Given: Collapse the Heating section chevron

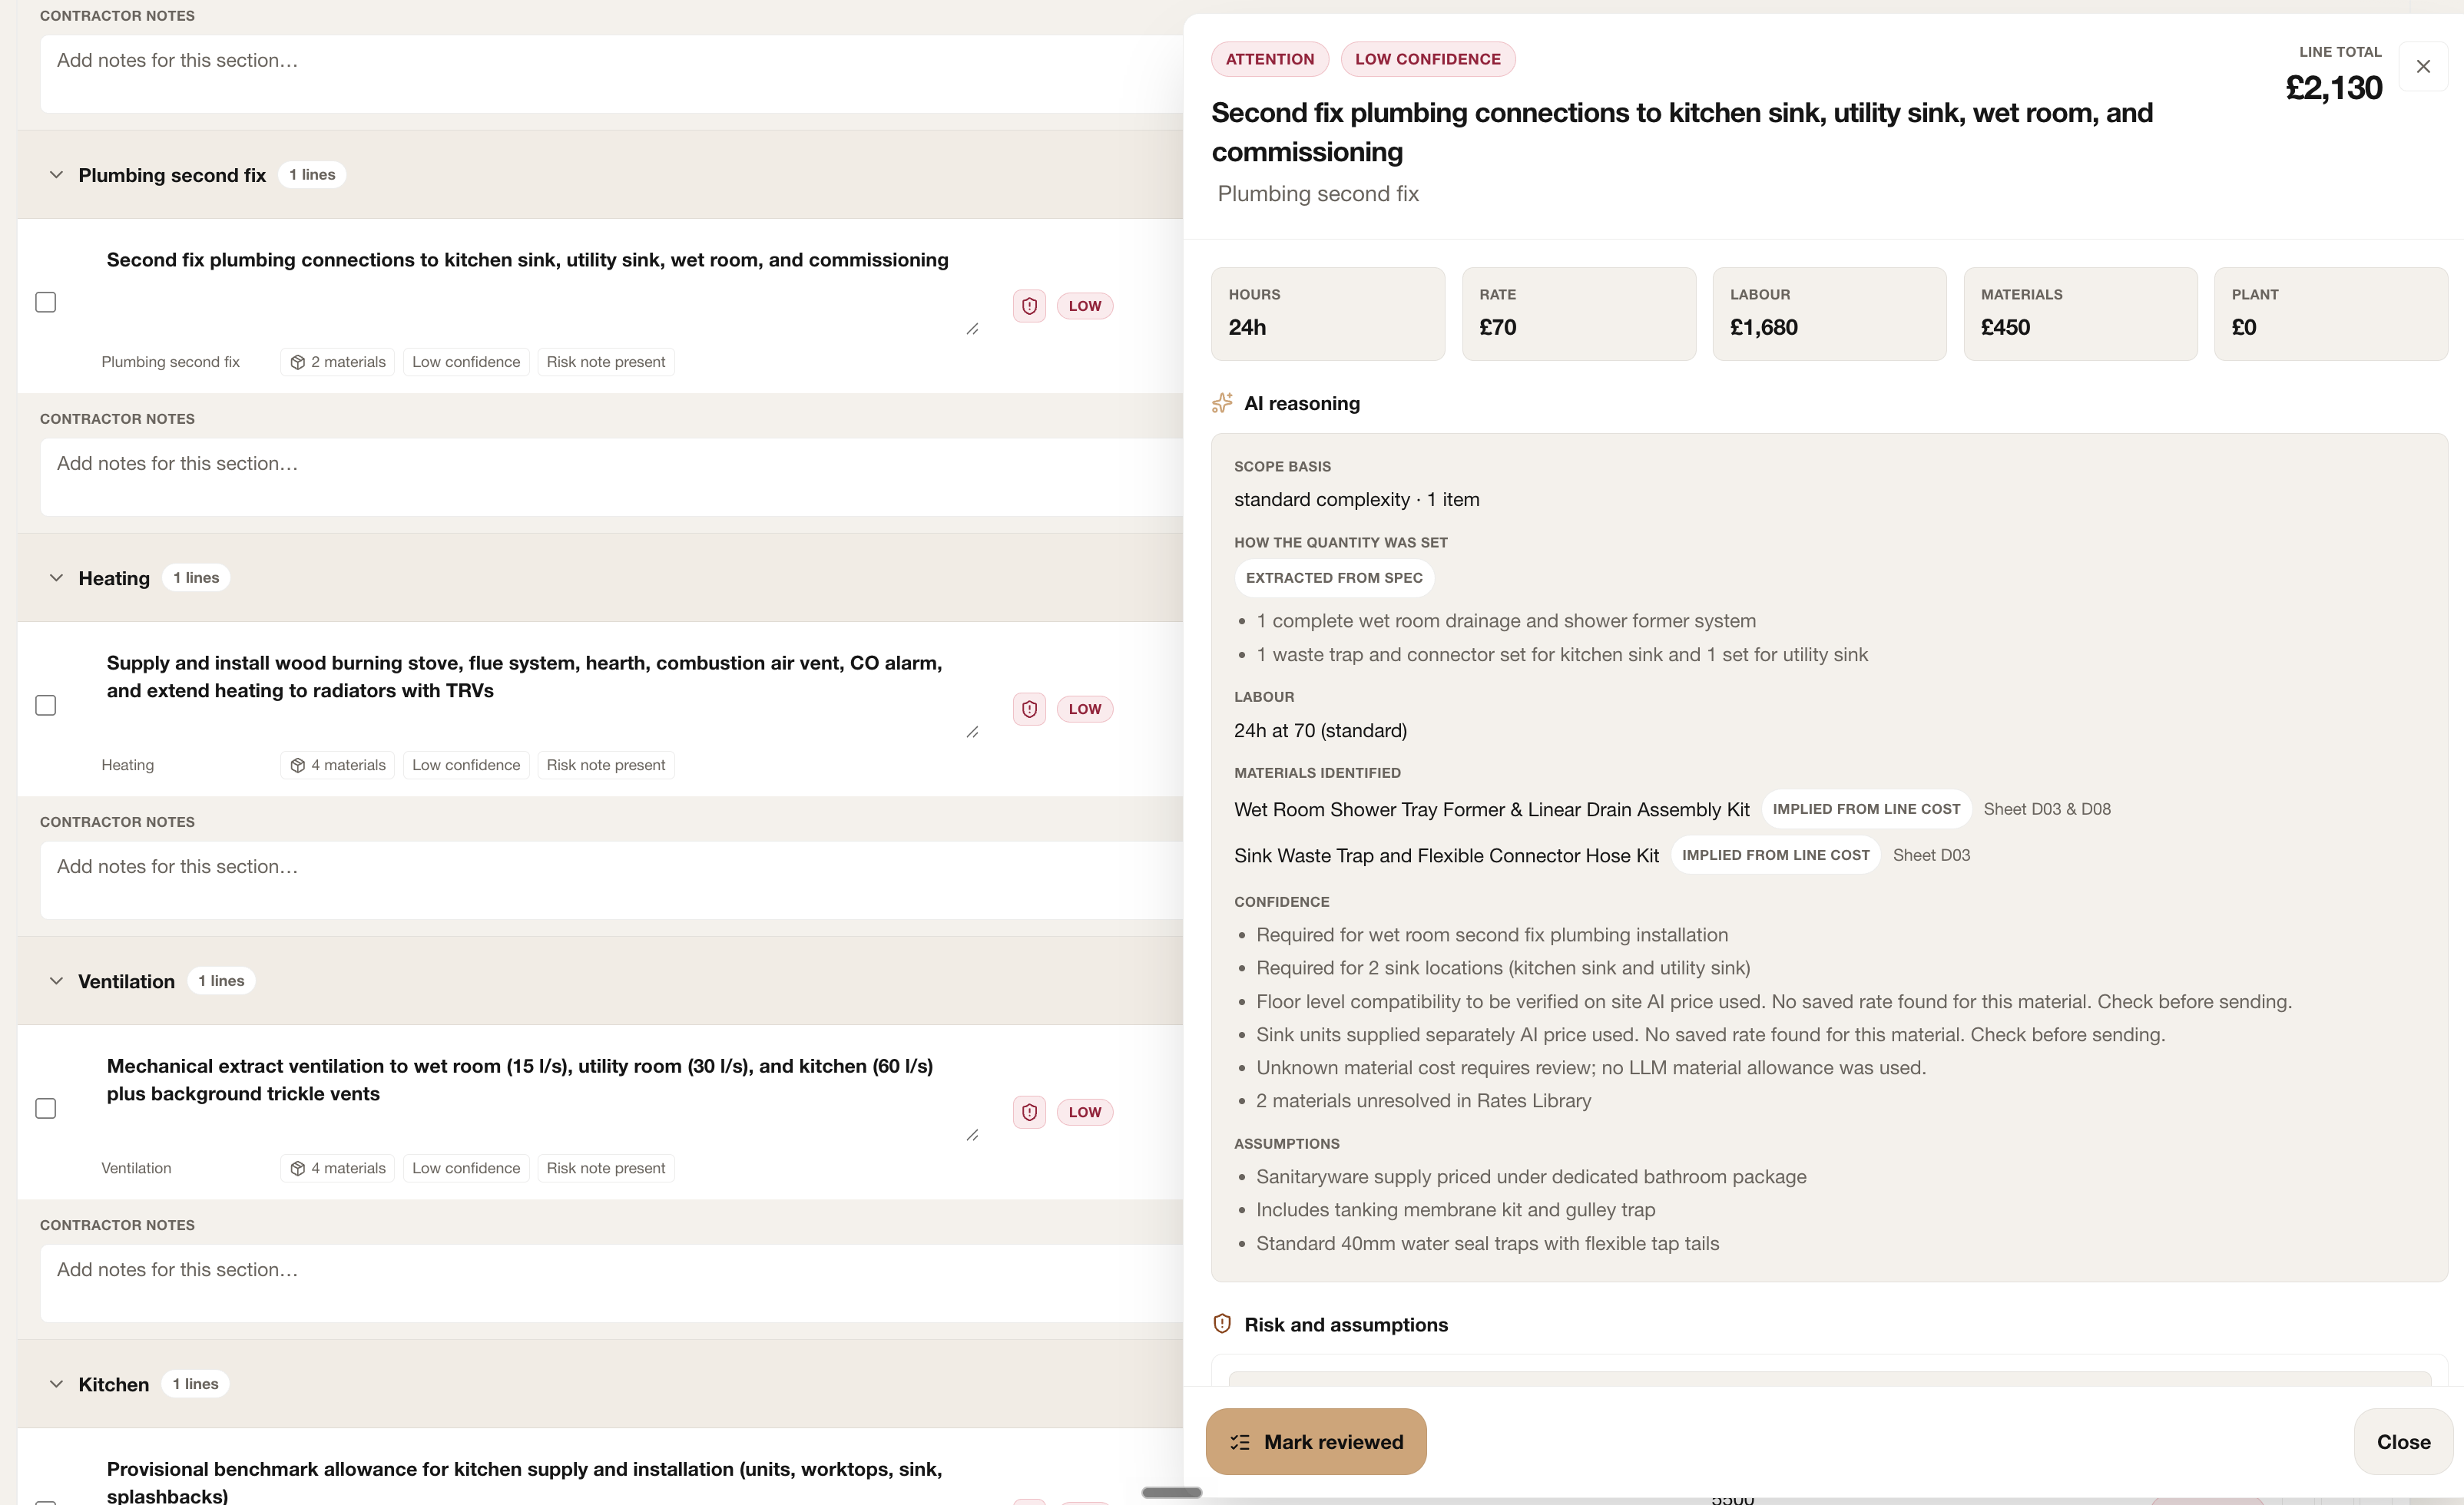Looking at the screenshot, I should (56, 578).
